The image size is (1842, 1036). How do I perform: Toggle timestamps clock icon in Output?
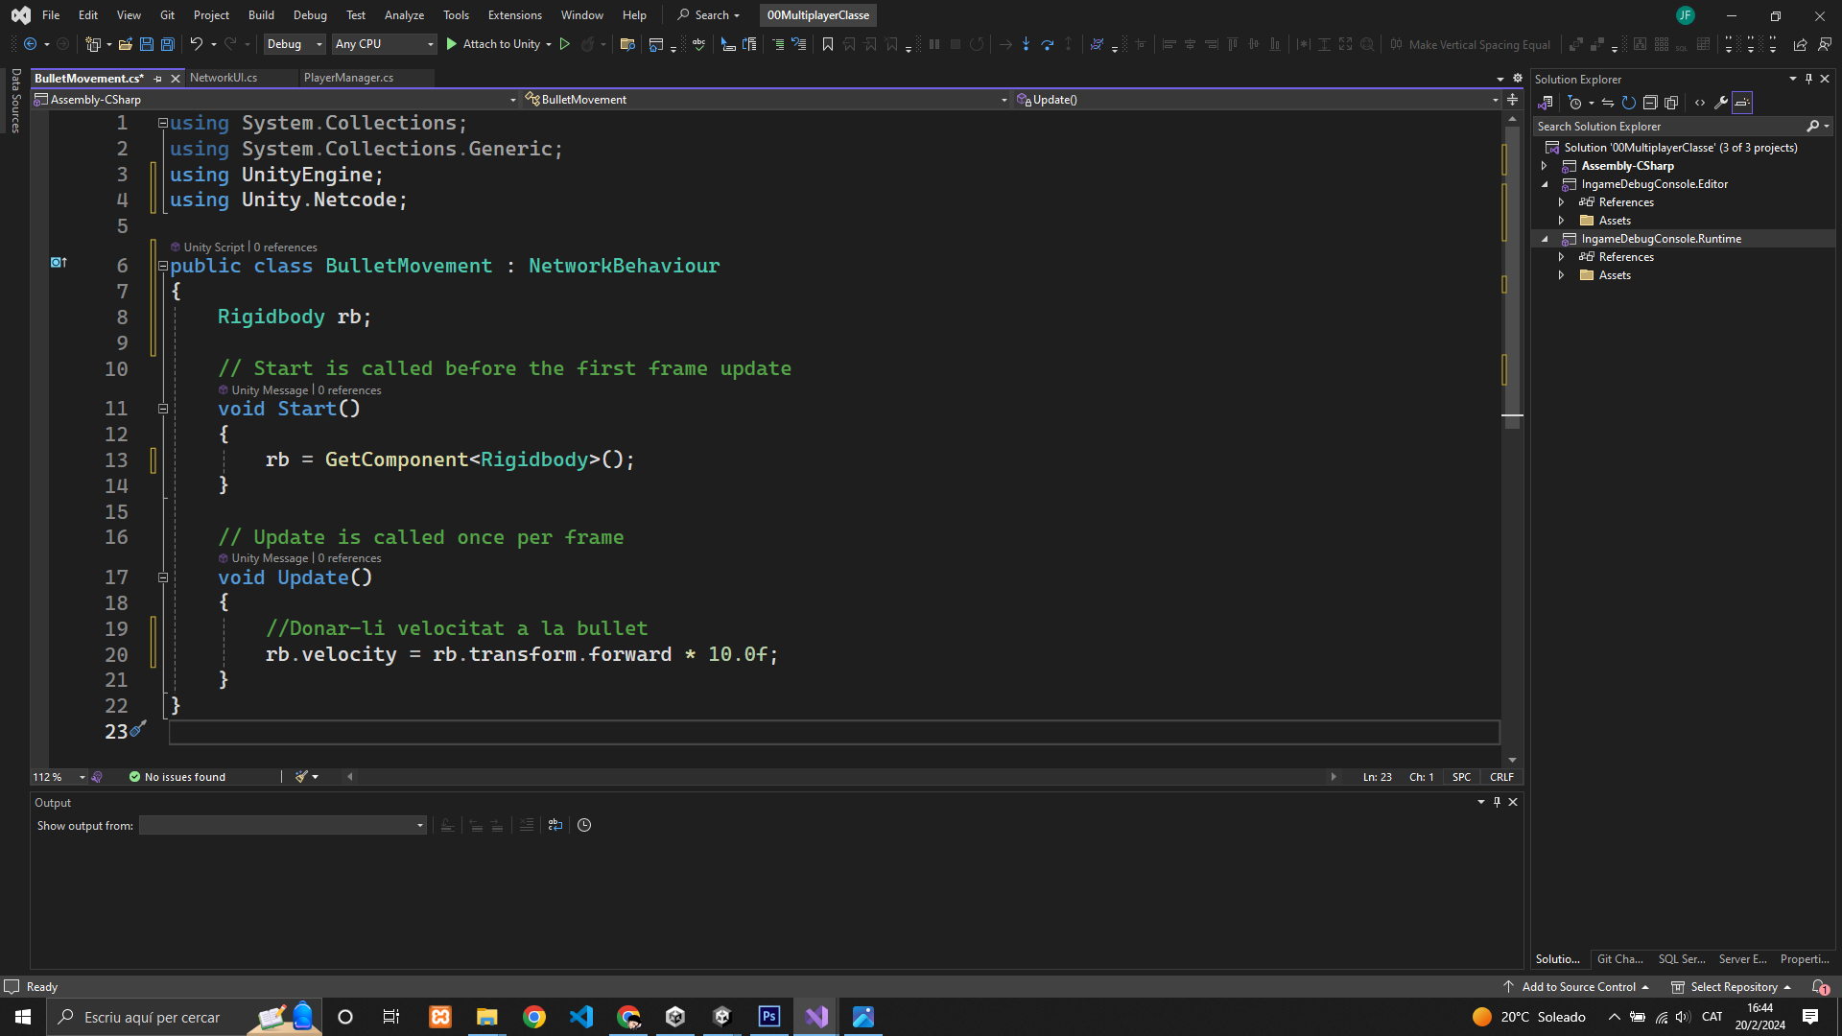584,825
